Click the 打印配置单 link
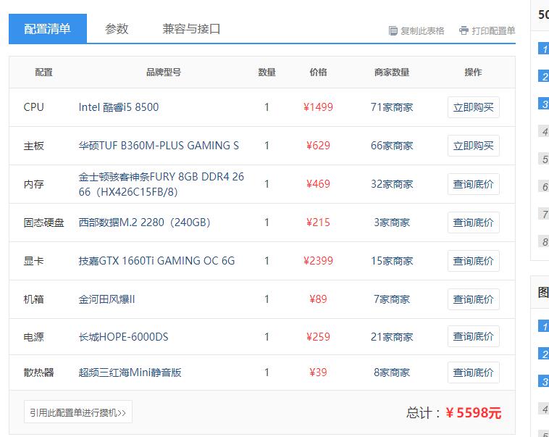Screen dimensions: 549x437 [x=493, y=31]
